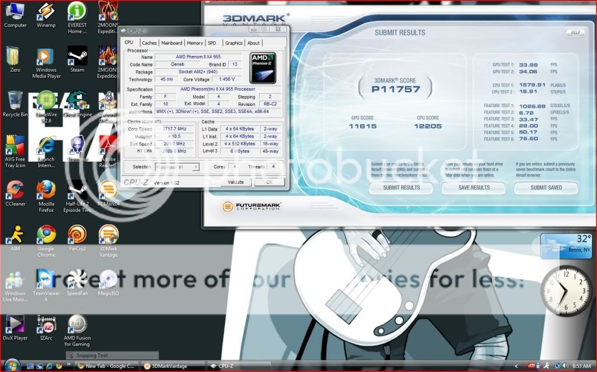Open Half-Life 2 Episode Two shortcut
The width and height of the screenshot is (597, 372).
pos(77,197)
